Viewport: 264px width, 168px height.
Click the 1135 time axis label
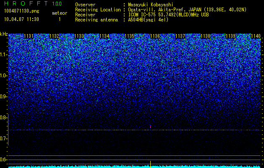129,36
